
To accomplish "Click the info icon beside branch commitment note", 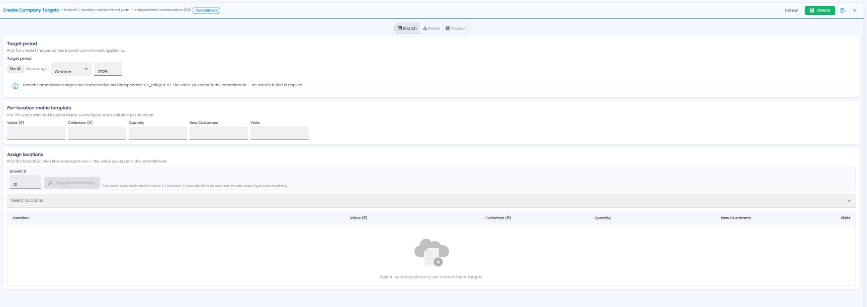I will 15,86.
